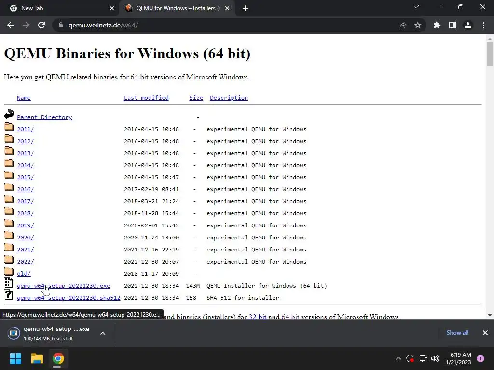
Task: Open the 2013/ folder link
Action: click(26, 153)
